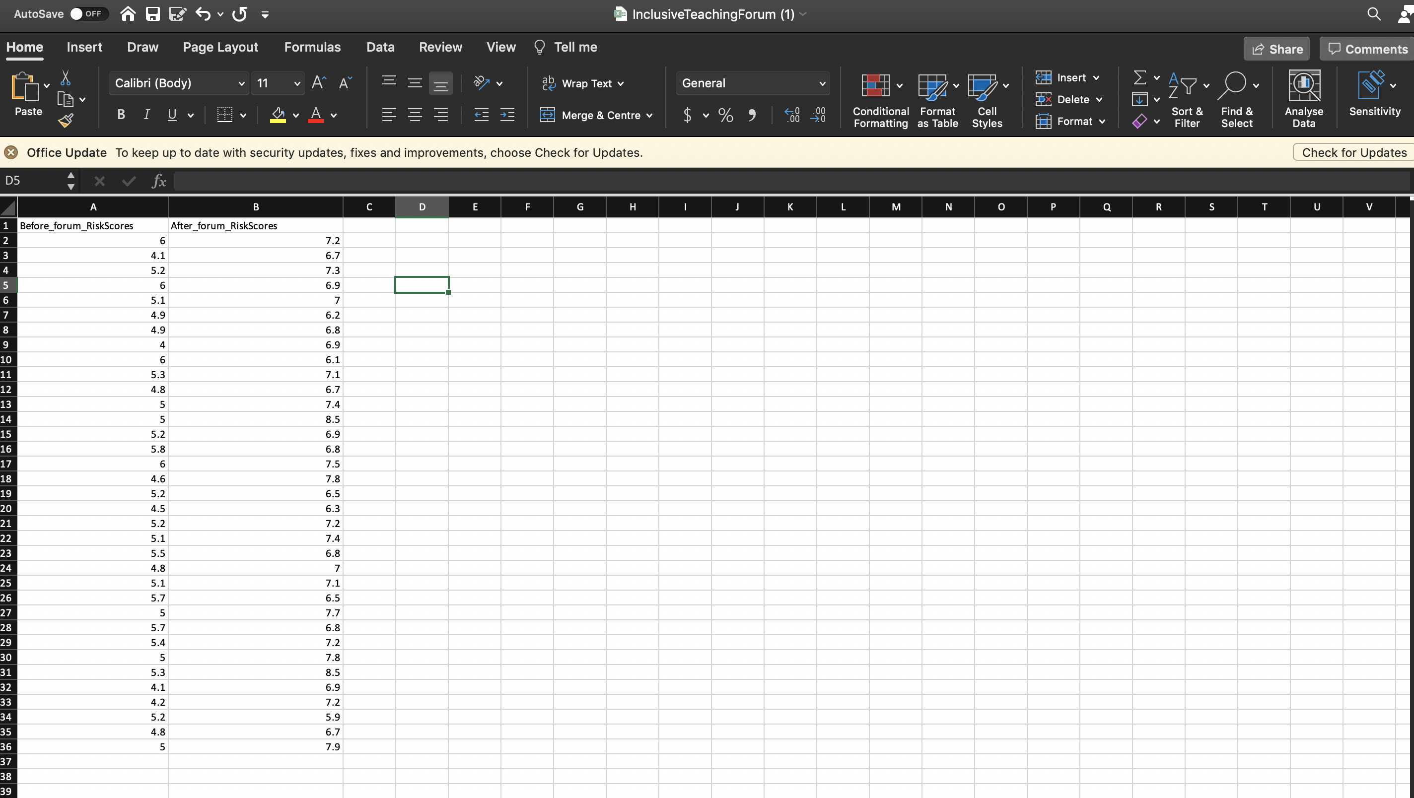
Task: Click the Save icon in title bar
Action: [152, 14]
